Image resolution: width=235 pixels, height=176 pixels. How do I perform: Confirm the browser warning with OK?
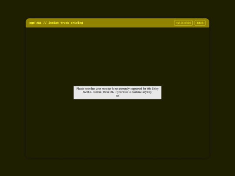click(x=117, y=96)
